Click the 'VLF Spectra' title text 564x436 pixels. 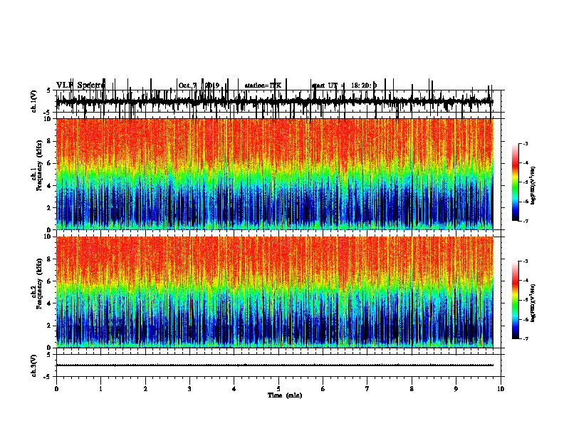coord(80,85)
